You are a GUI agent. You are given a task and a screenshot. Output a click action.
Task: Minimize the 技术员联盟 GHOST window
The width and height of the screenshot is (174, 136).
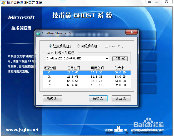coord(150,2)
